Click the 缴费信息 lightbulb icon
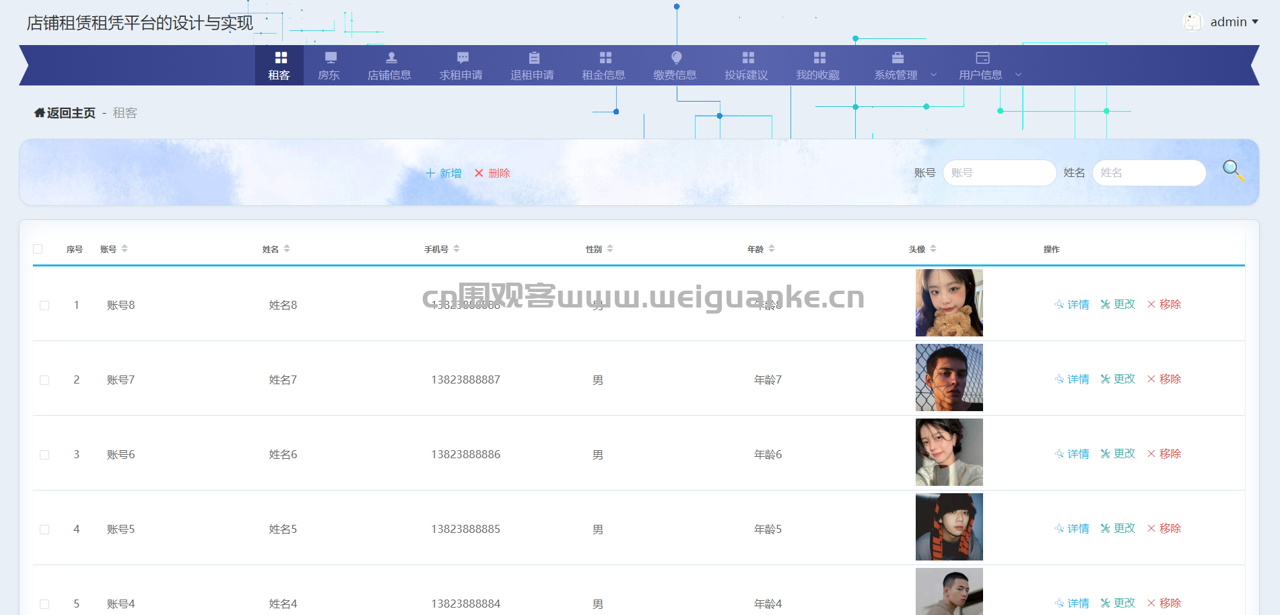This screenshot has width=1280, height=615. point(677,57)
